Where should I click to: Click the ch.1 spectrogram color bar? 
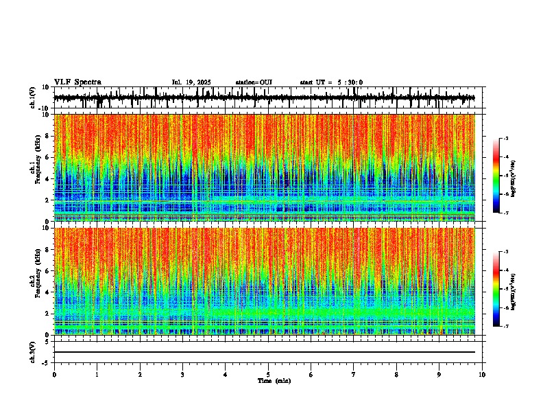(496, 176)
